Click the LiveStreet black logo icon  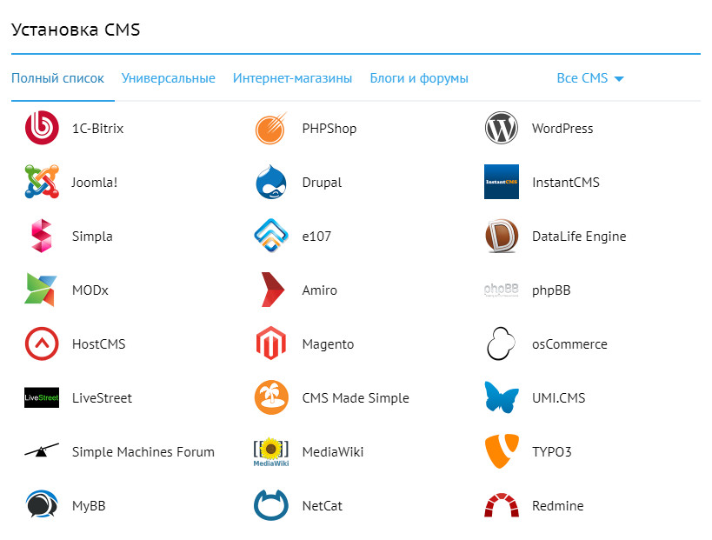tap(42, 397)
